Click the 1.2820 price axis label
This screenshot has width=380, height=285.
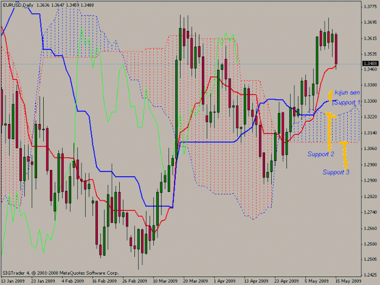tap(370, 197)
